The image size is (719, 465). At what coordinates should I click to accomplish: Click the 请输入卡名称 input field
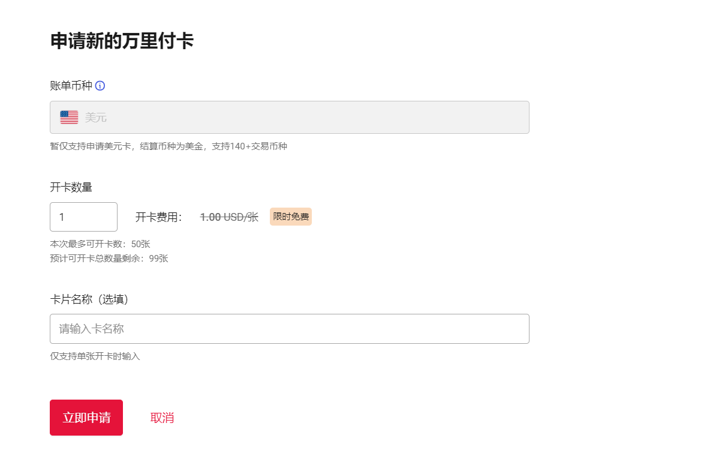point(289,329)
